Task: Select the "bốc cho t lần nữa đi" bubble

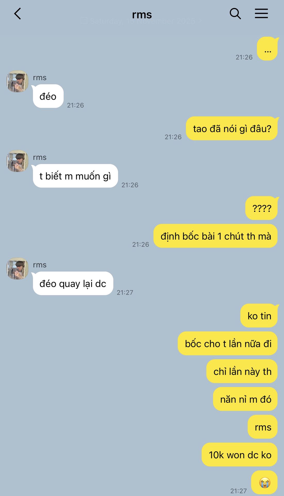Action: 228,343
